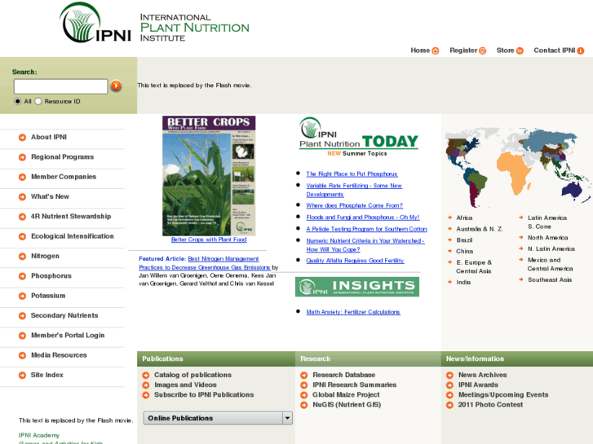Select the All search radio button
This screenshot has height=444, width=593.
tap(17, 101)
